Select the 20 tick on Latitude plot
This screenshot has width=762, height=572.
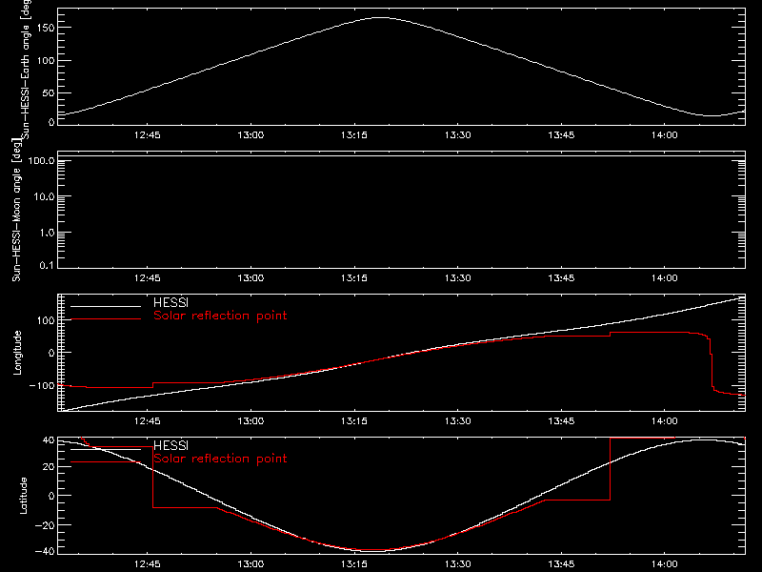pos(50,467)
